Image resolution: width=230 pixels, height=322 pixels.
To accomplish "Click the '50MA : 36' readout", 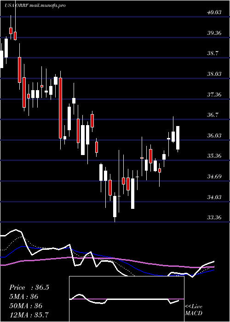I will click(26, 306).
